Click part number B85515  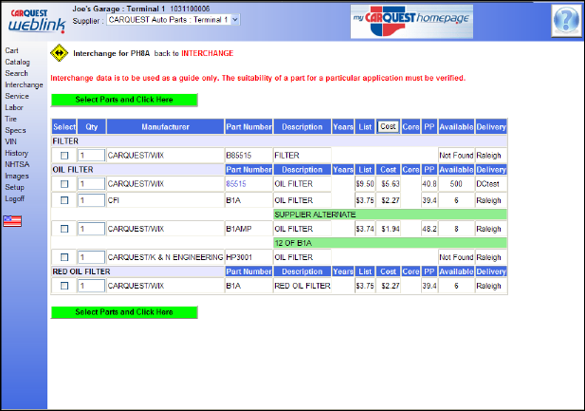click(239, 156)
